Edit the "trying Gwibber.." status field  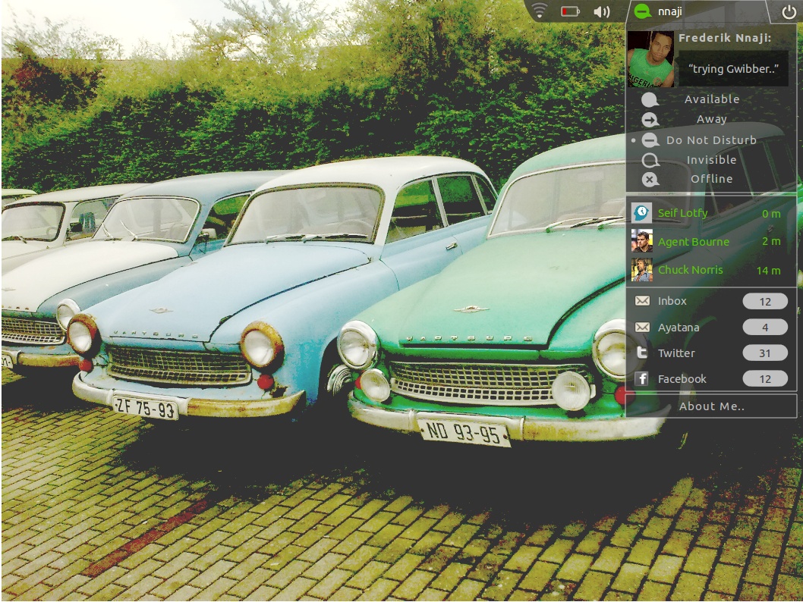pyautogui.click(x=733, y=69)
